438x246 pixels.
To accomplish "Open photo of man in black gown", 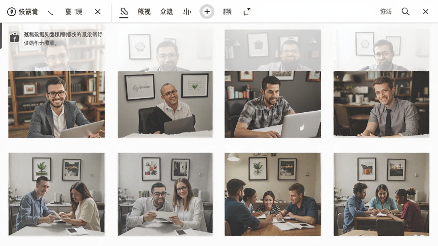I will (165, 104).
